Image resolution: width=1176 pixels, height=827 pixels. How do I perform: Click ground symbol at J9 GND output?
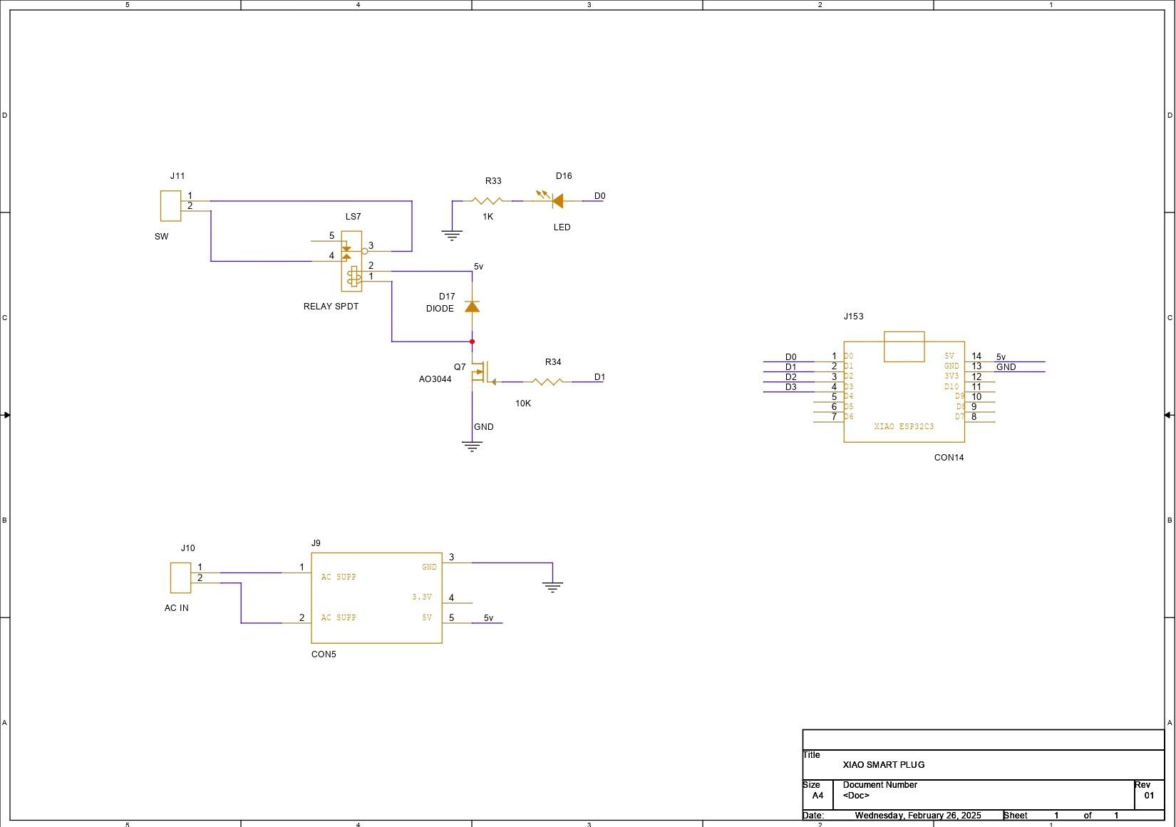pos(552,587)
